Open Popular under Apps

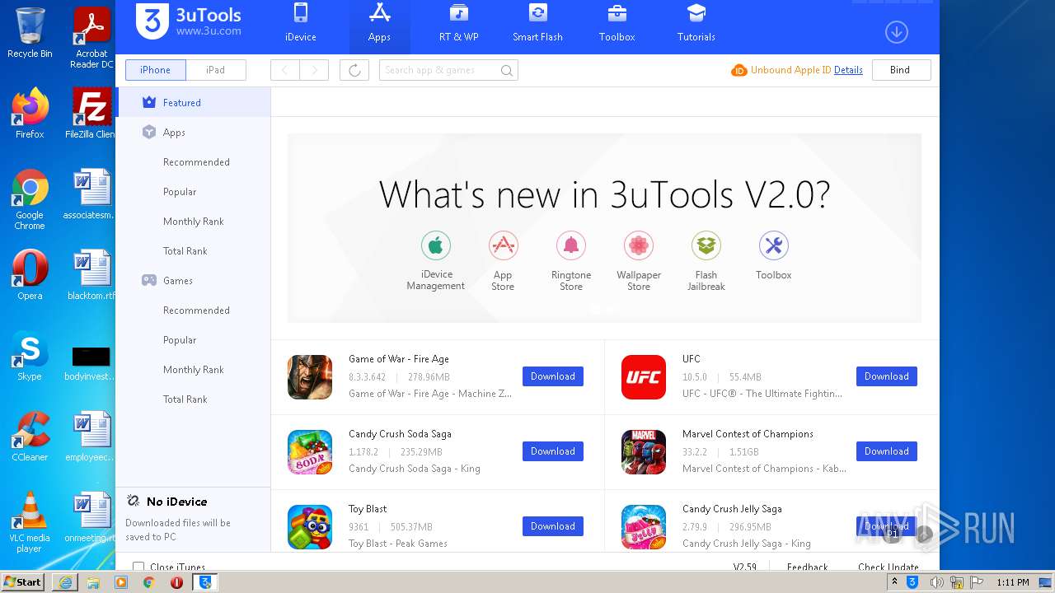(180, 192)
